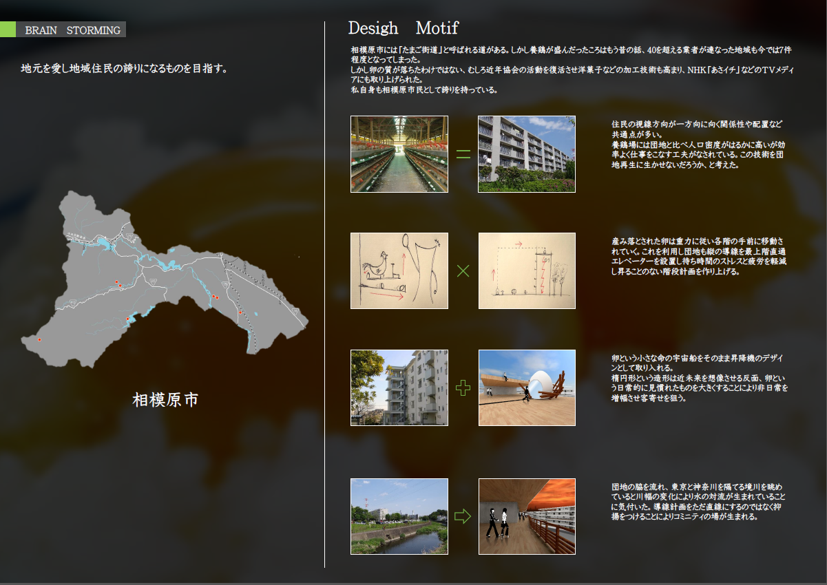The image size is (827, 585).
Task: Click the green equals sign between photos
Action: tap(463, 154)
